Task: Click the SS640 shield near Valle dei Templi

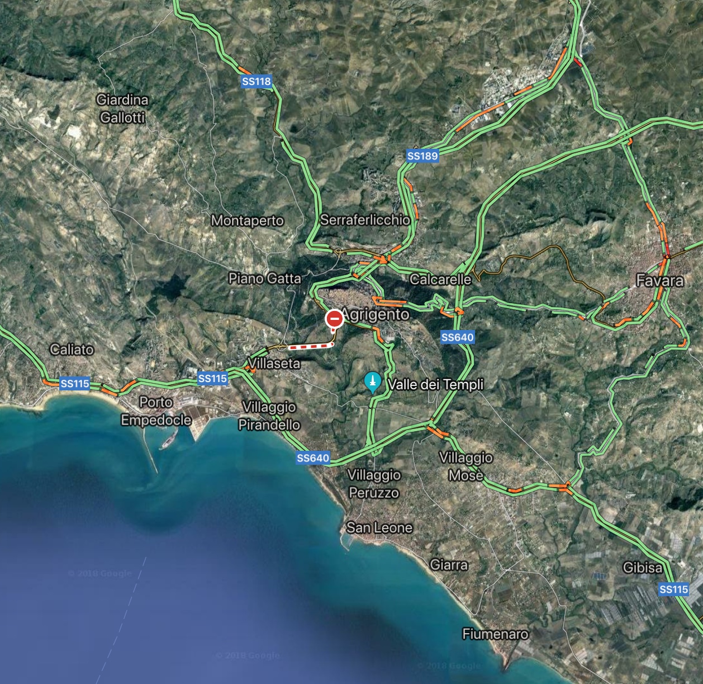Action: pos(457,337)
